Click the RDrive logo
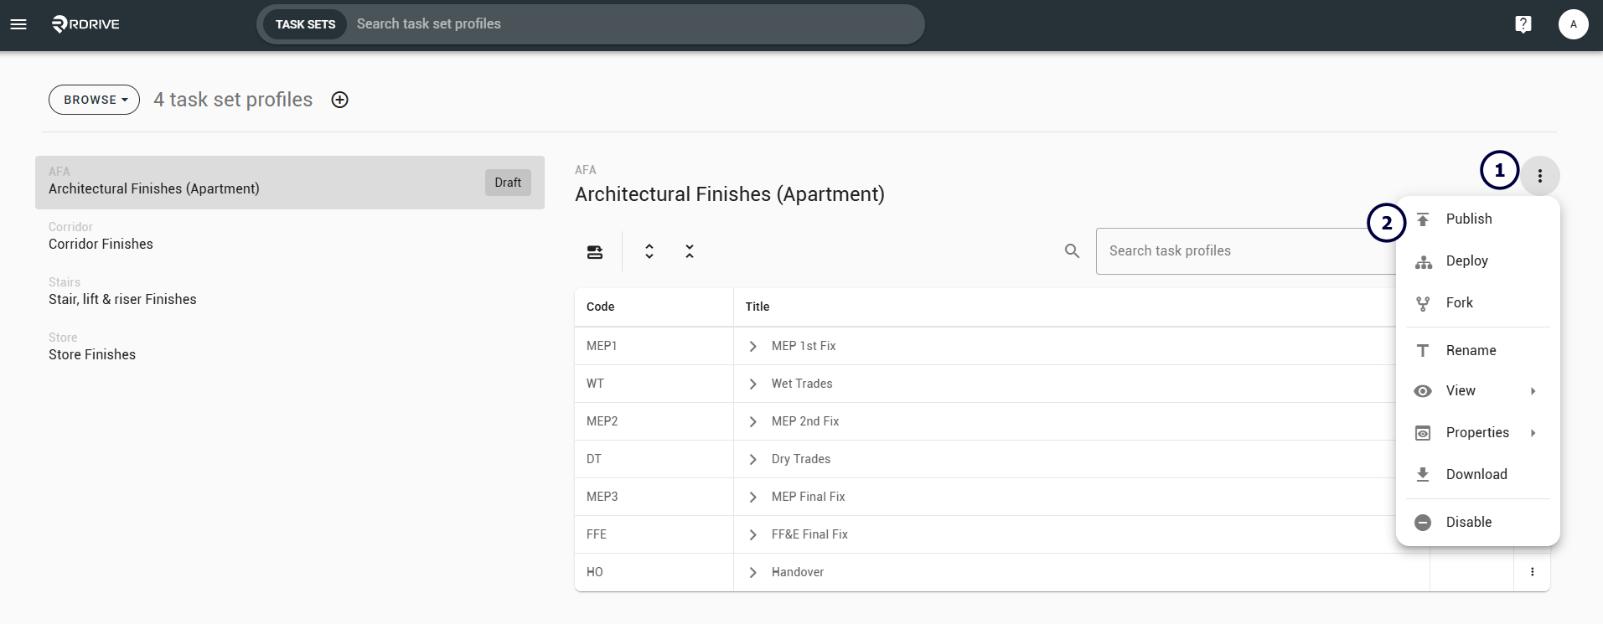This screenshot has height=624, width=1603. (x=85, y=24)
